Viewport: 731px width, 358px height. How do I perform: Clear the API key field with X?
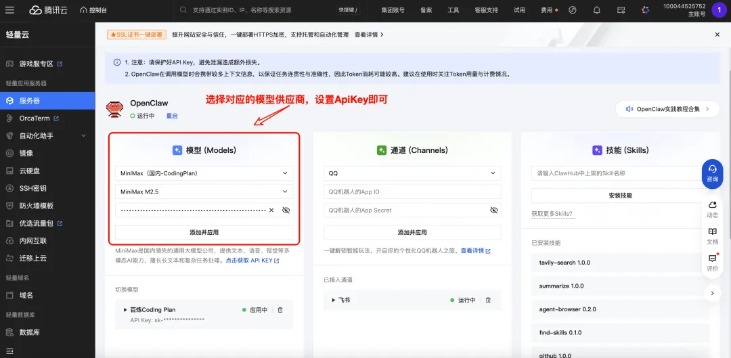271,210
